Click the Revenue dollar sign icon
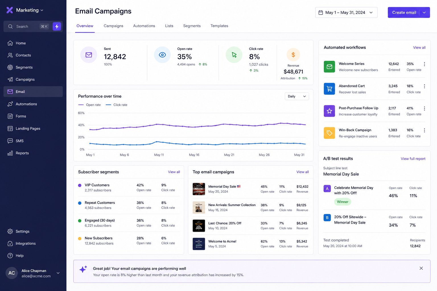This screenshot has height=291, width=437. coord(293,55)
